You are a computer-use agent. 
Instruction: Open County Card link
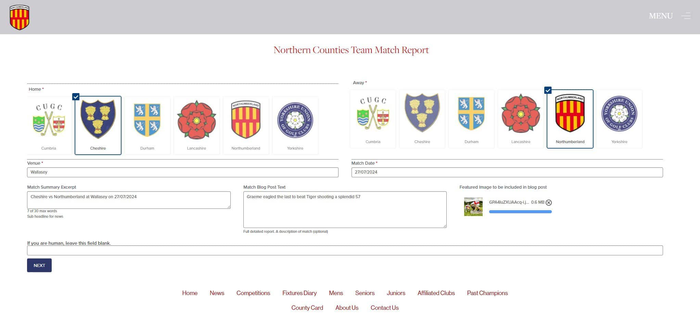point(307,308)
